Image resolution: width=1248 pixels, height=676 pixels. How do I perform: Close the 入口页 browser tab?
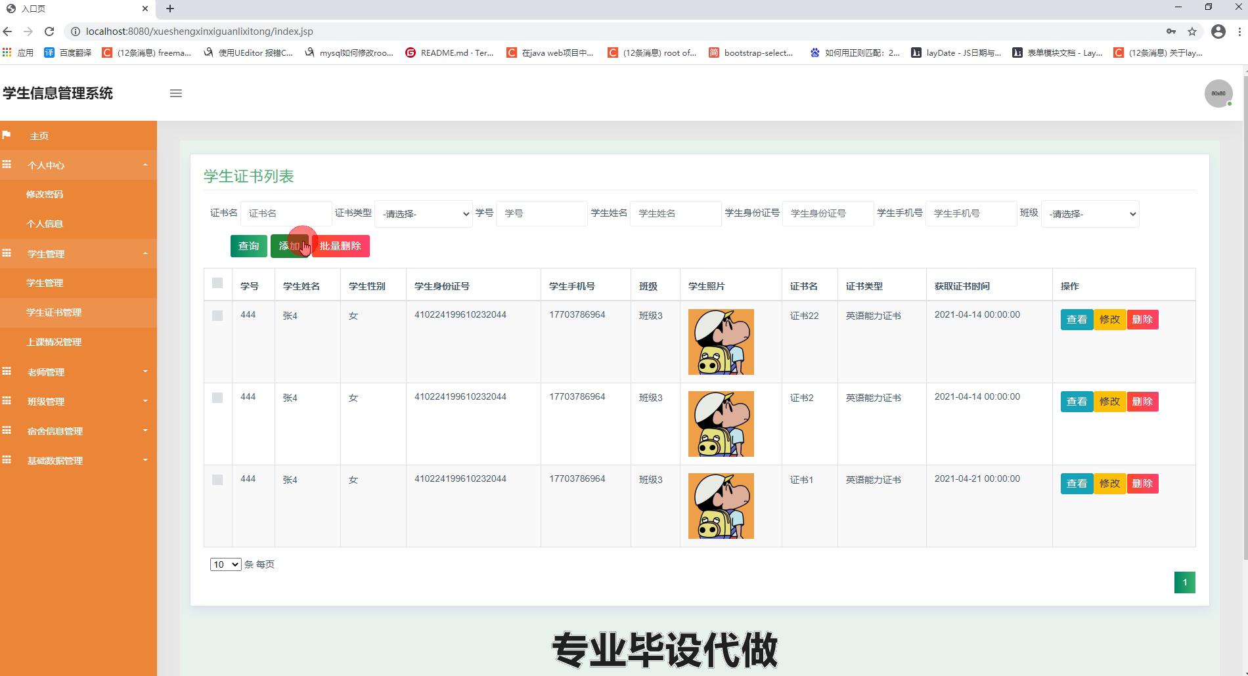[145, 9]
